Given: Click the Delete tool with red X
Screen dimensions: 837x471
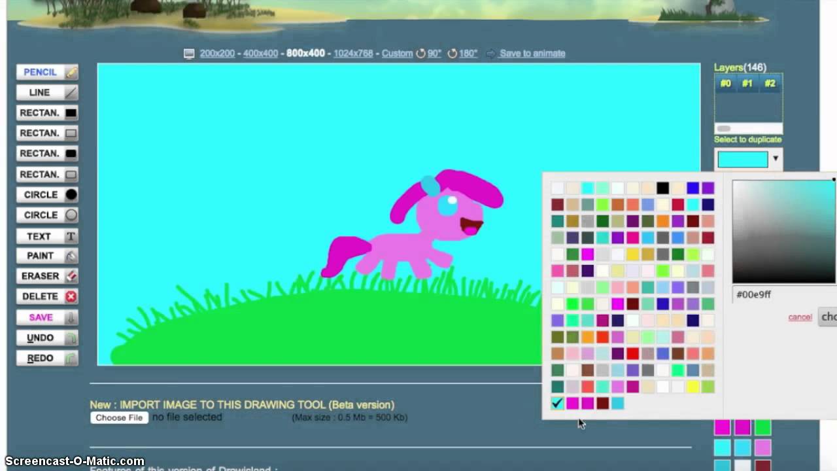Looking at the screenshot, I should pos(47,296).
